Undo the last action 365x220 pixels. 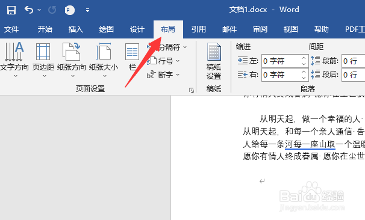pos(29,10)
